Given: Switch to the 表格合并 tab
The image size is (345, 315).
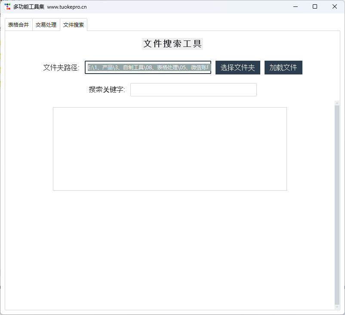Looking at the screenshot, I should pos(18,25).
